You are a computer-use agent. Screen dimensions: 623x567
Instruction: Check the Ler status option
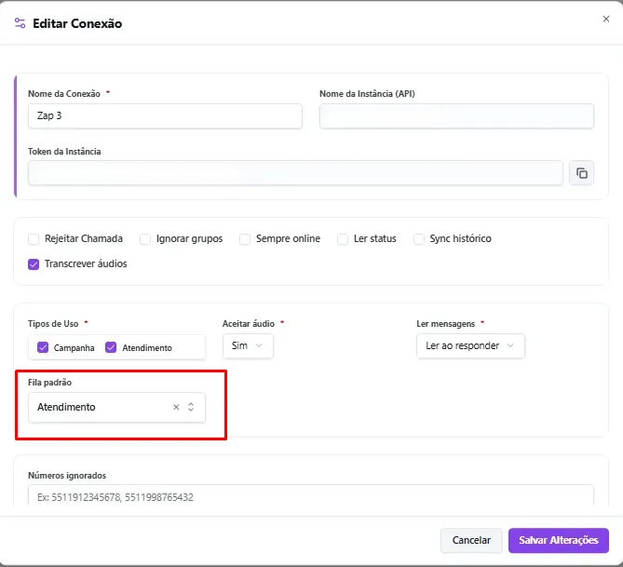(343, 239)
